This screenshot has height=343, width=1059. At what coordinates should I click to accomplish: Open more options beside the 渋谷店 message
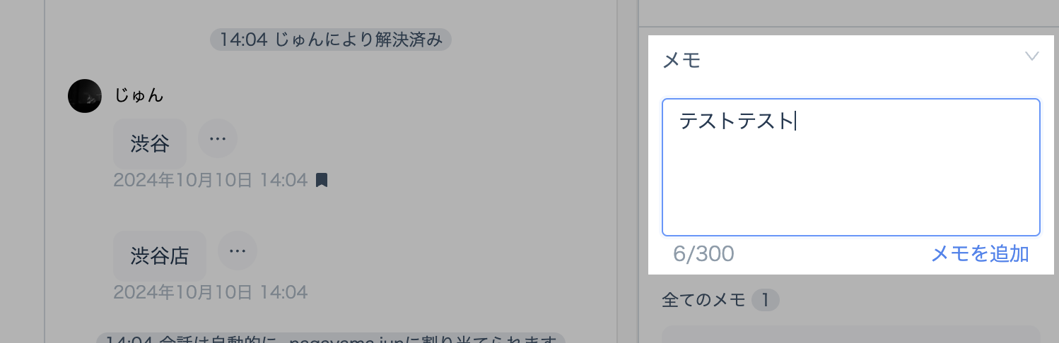[238, 251]
